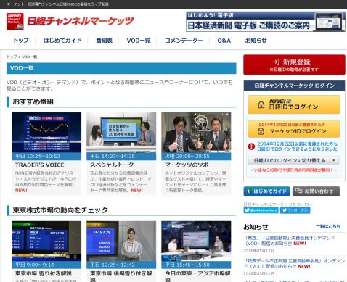347x282 pixels.
Task: Click 日経IDでのログインに切り替える button
Action: 294,160
